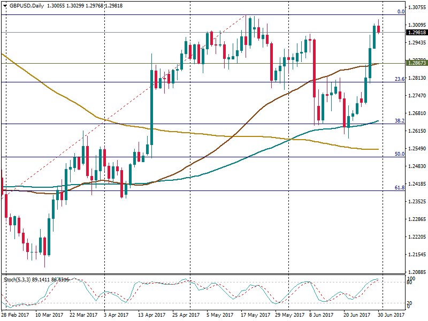Click the Fibonacci 50.0 level label
Image resolution: width=428 pixels, height=321 pixels.
click(399, 154)
